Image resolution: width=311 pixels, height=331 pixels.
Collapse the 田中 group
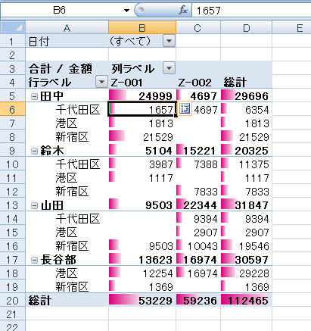coord(34,96)
